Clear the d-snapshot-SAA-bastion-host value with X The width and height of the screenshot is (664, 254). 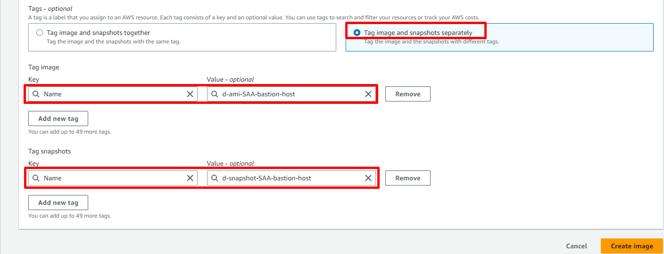pyautogui.click(x=368, y=178)
